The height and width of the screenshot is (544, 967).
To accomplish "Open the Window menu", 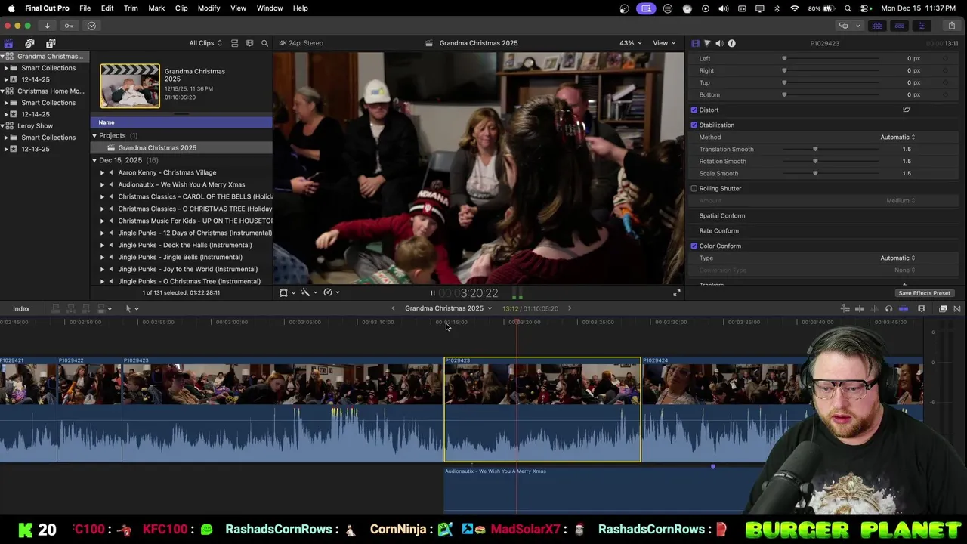I will (270, 8).
